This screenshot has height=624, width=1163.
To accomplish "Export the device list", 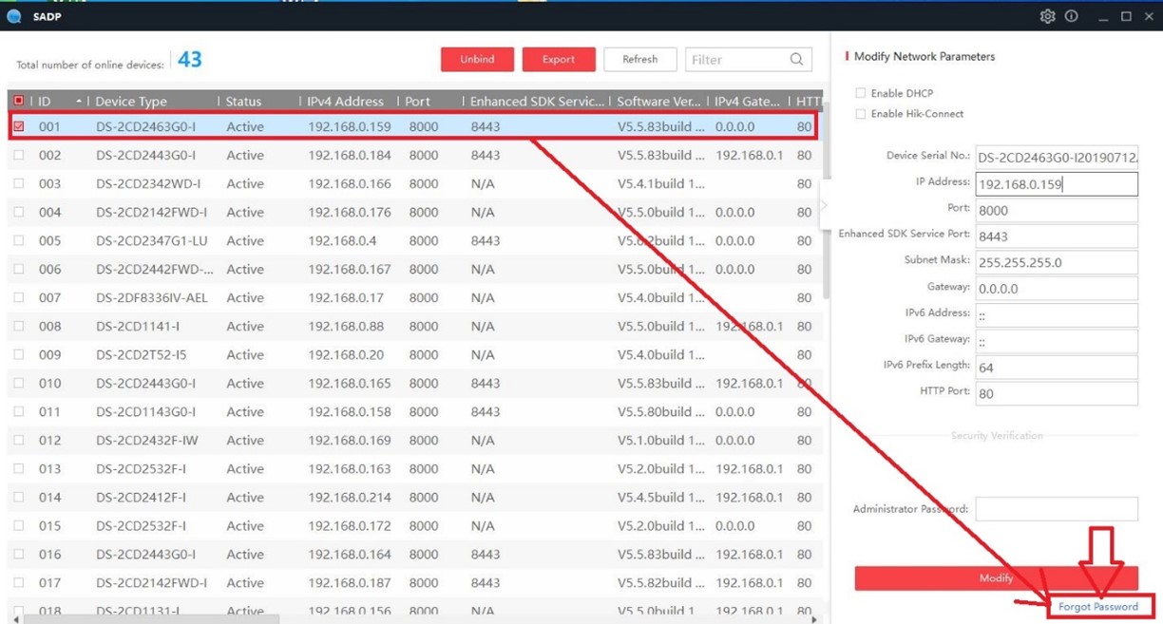I will [559, 59].
